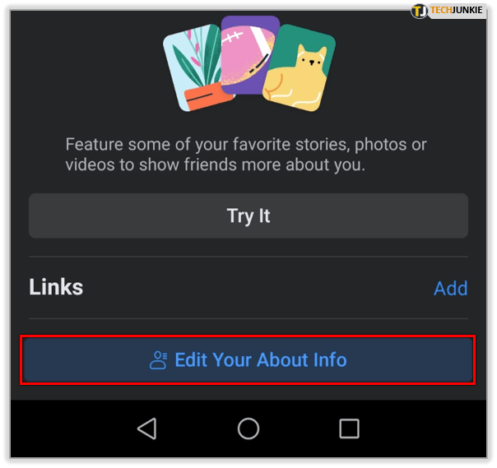
Task: Select the yellow cat illustration card
Action: point(300,68)
